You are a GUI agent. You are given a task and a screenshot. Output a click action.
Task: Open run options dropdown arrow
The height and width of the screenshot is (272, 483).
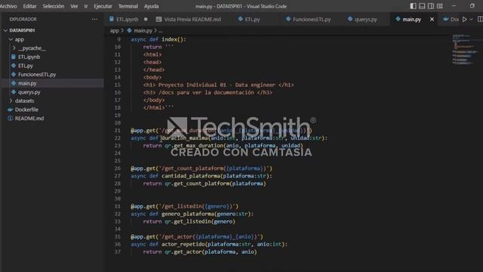(x=471, y=20)
